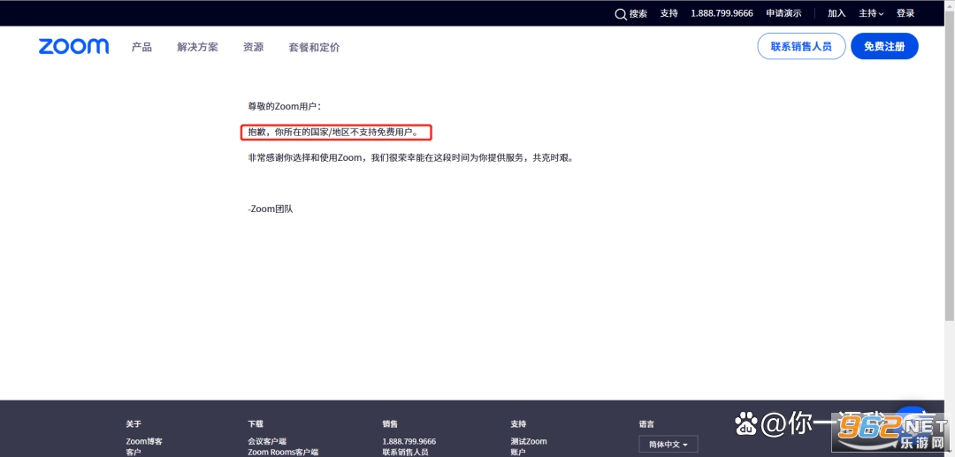Click the 免费注册 sign up button
This screenshot has width=955, height=457.
point(884,46)
